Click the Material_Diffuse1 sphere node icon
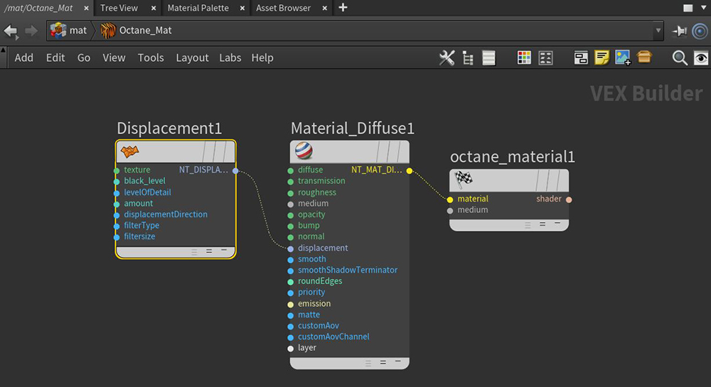711x387 pixels. click(304, 151)
